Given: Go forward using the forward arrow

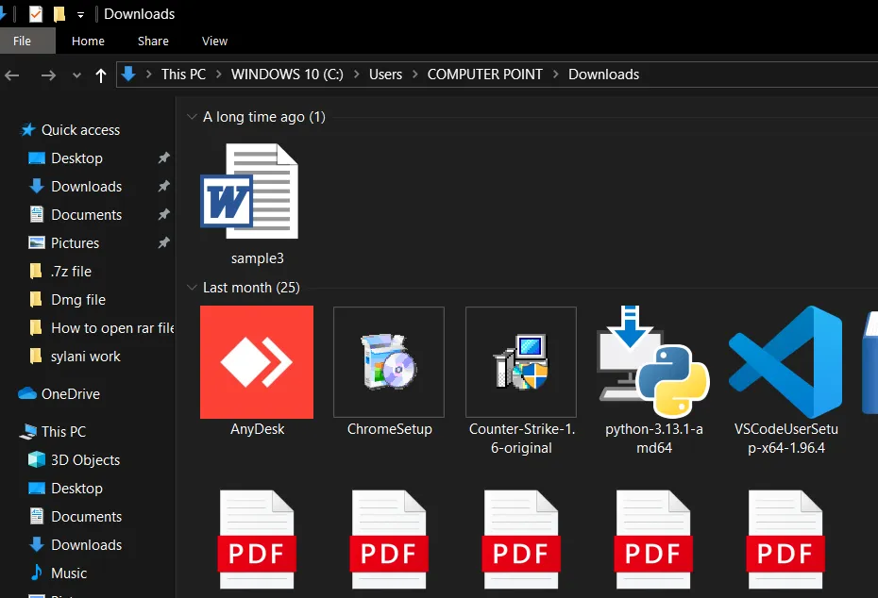Looking at the screenshot, I should [49, 75].
